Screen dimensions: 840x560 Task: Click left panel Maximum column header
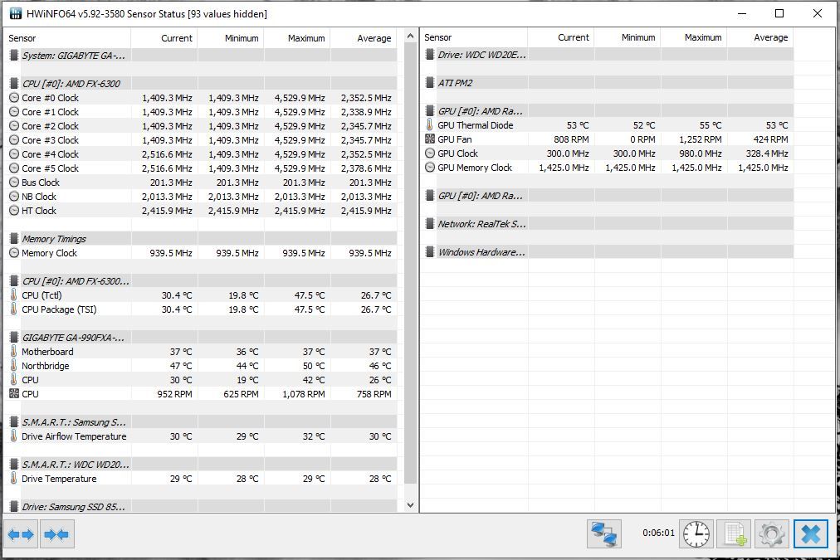[297, 38]
